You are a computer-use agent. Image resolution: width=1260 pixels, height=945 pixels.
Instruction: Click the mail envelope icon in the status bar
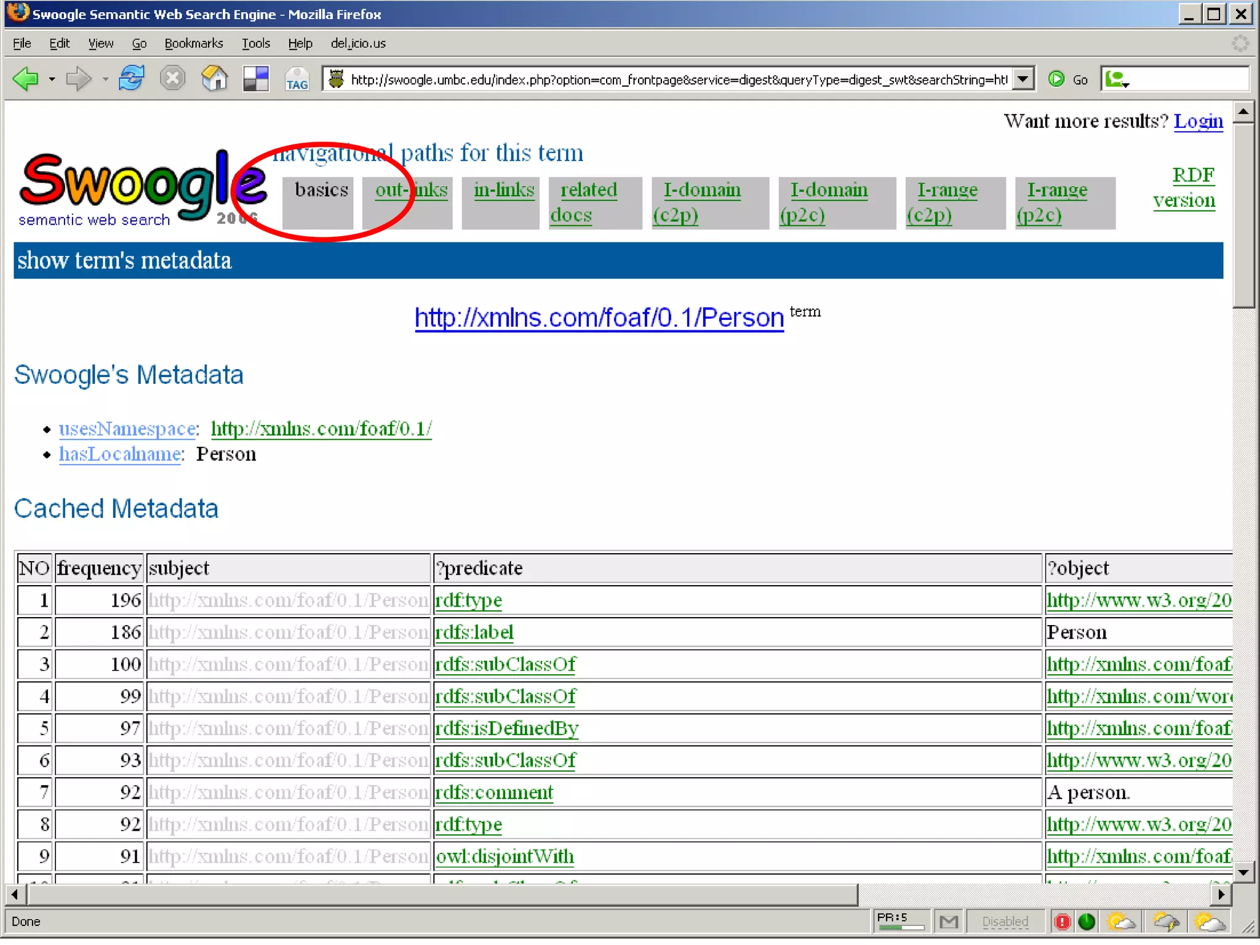coord(949,921)
